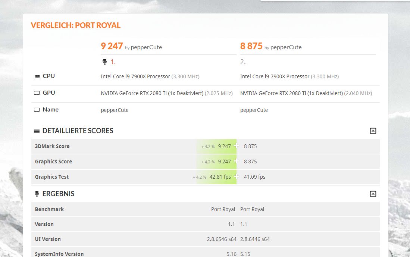
Task: Click pepperCute in the Name row, first result
Action: pos(115,110)
